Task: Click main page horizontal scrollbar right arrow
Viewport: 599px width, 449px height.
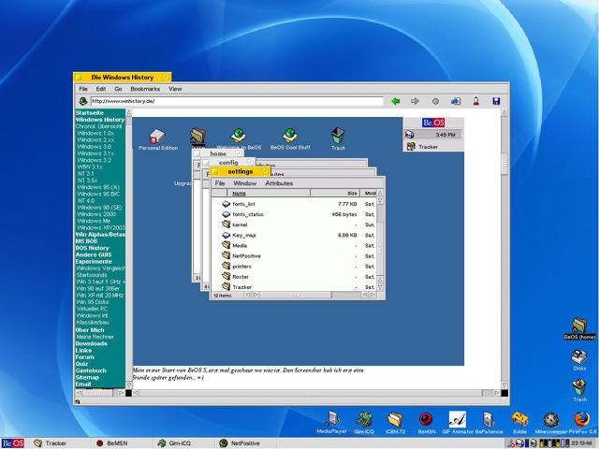Action: pos(496,393)
